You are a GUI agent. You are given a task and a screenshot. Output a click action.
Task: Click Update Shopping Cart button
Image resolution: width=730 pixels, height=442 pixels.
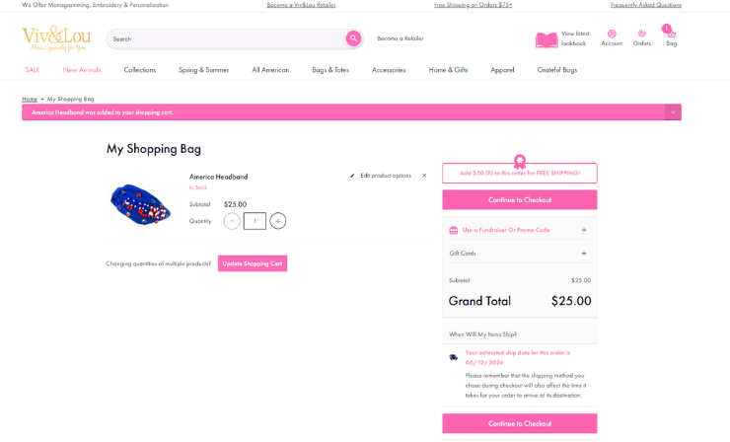click(253, 263)
